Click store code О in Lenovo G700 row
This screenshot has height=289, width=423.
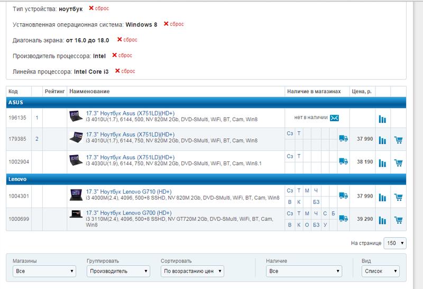(307, 225)
